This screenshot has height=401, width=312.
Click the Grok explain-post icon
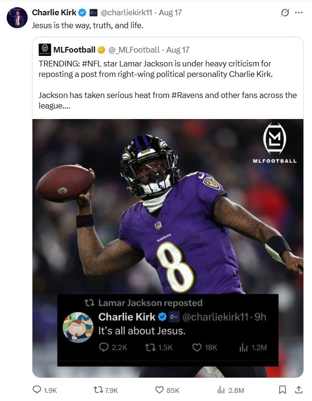285,12
